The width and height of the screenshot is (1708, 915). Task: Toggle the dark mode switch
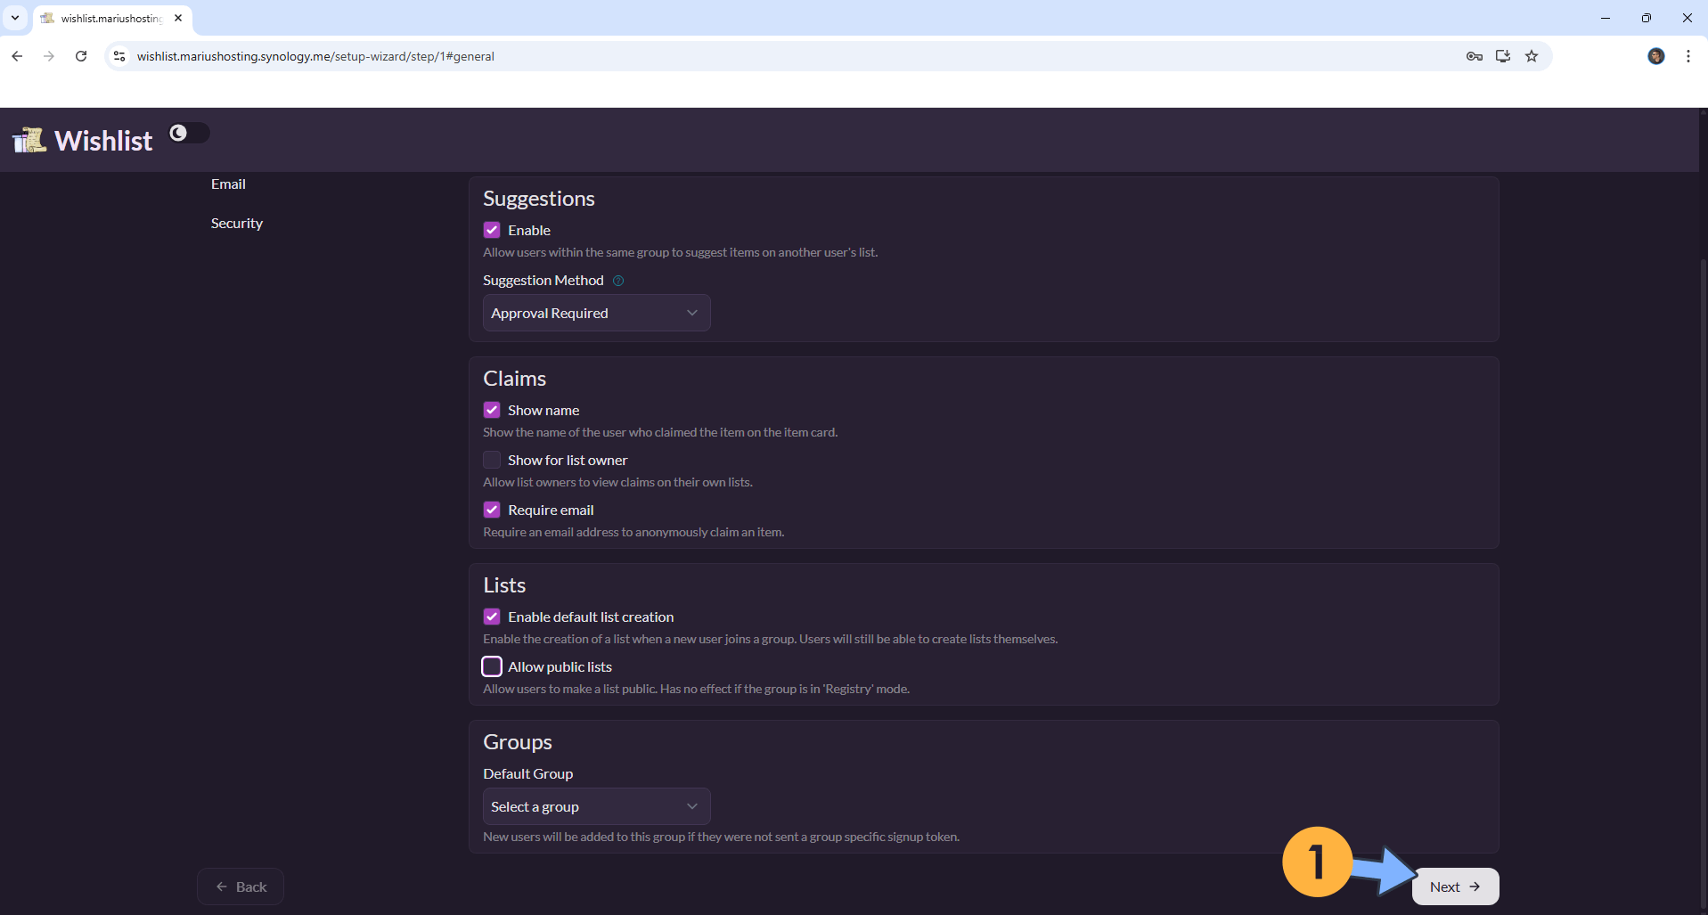pos(189,133)
